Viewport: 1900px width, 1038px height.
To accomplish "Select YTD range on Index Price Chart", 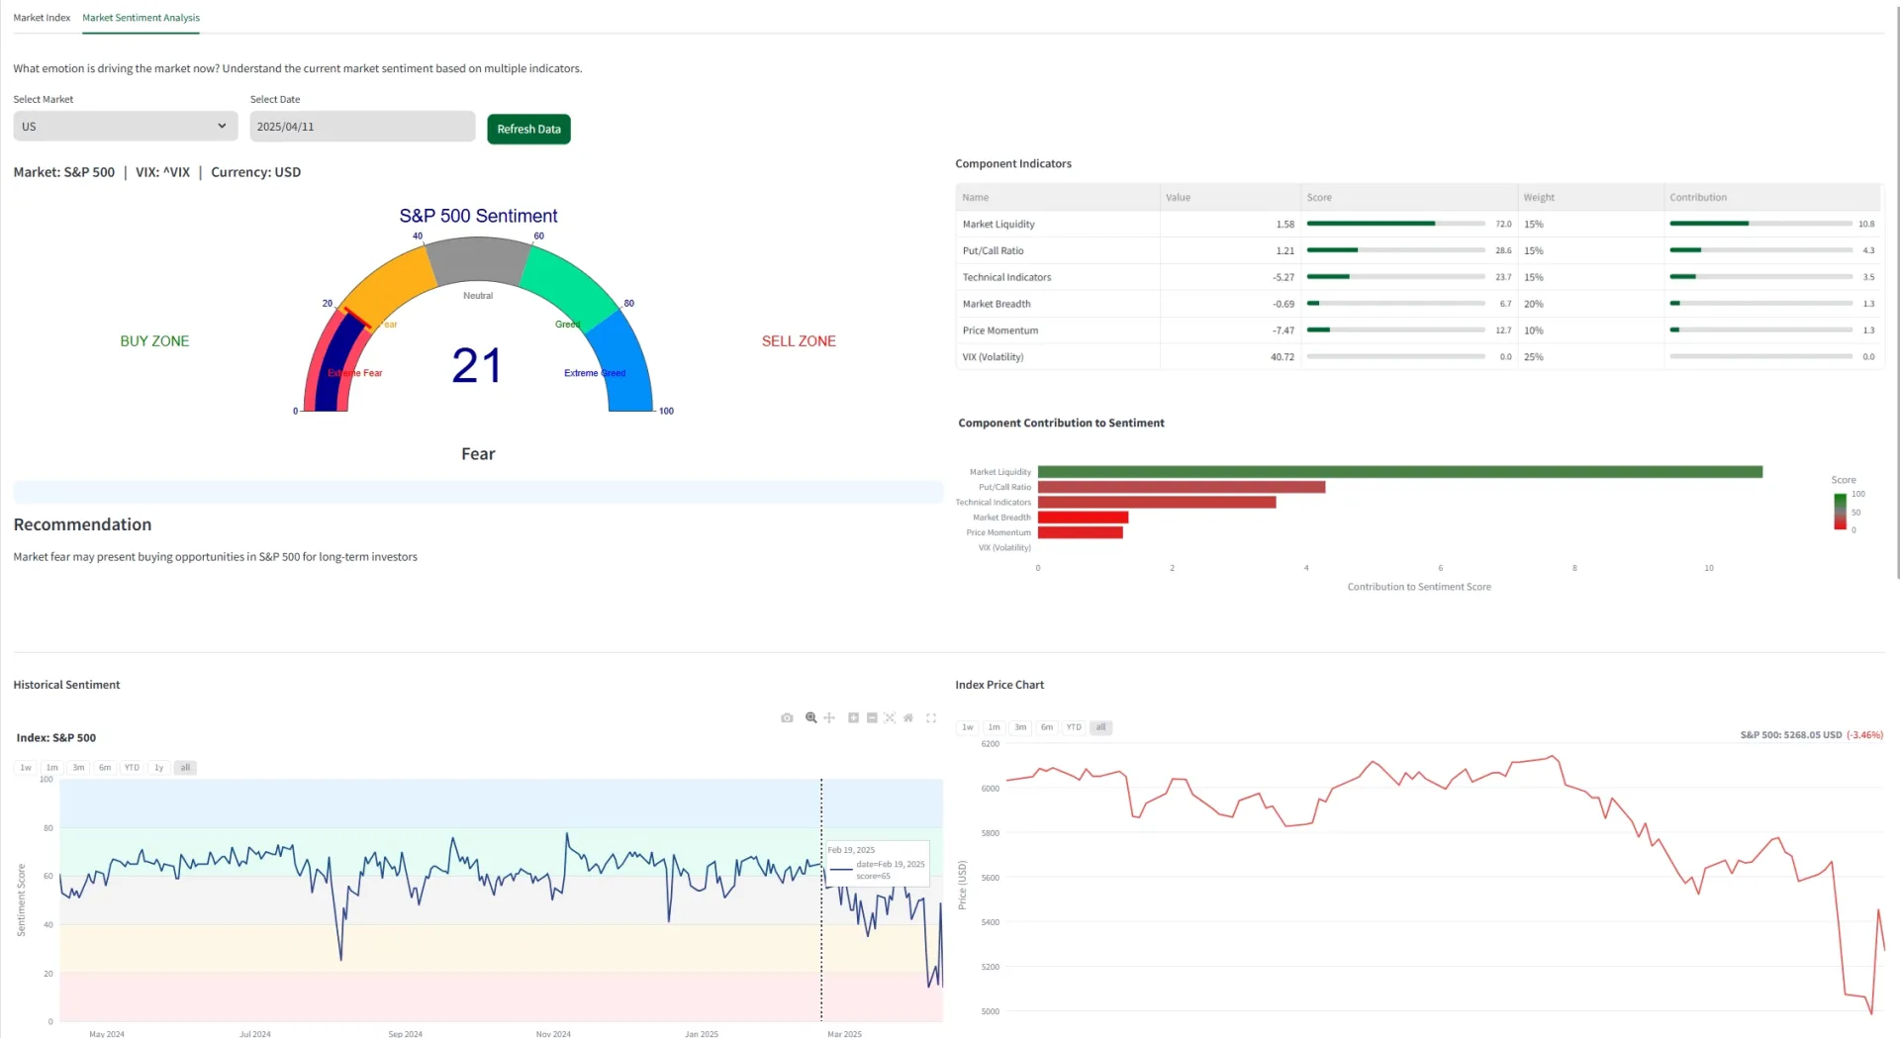I will (1074, 727).
